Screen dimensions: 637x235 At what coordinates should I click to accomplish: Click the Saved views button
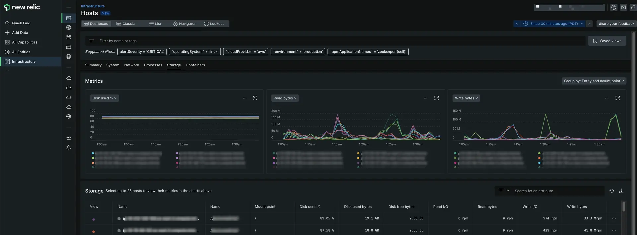tap(607, 41)
